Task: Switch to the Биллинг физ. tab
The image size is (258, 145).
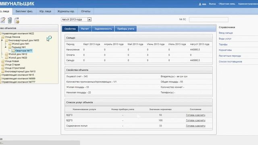Action: tap(24, 11)
